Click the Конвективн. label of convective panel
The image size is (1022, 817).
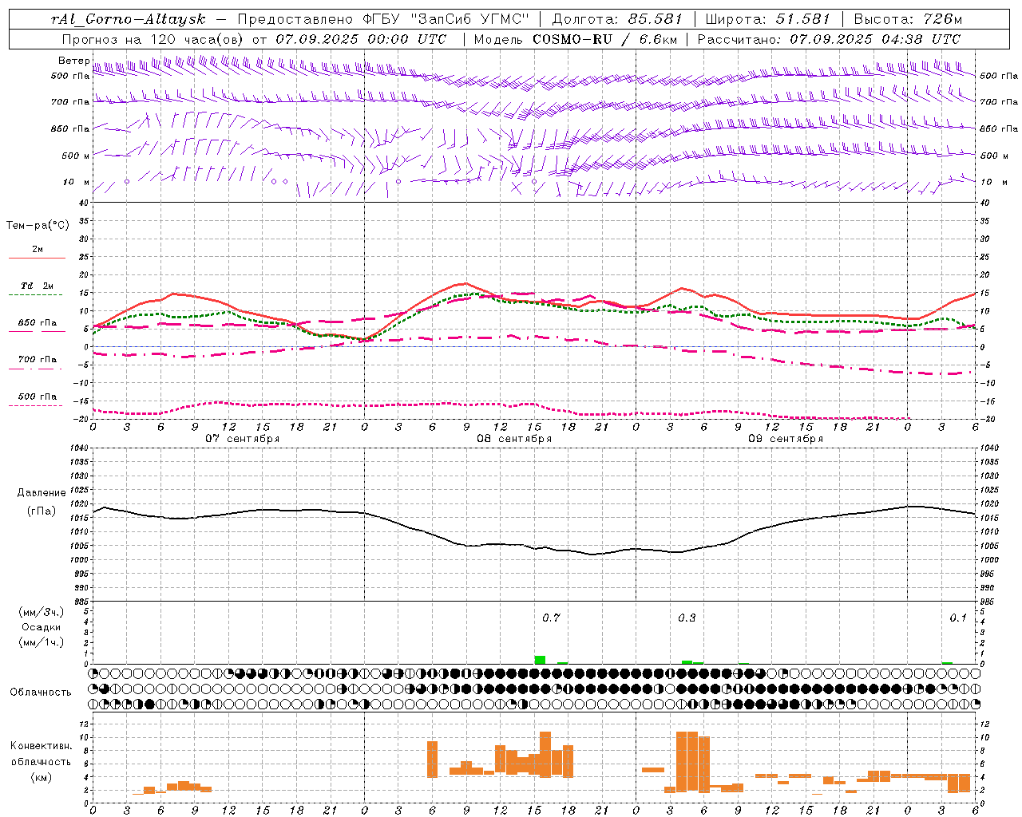[x=42, y=746]
